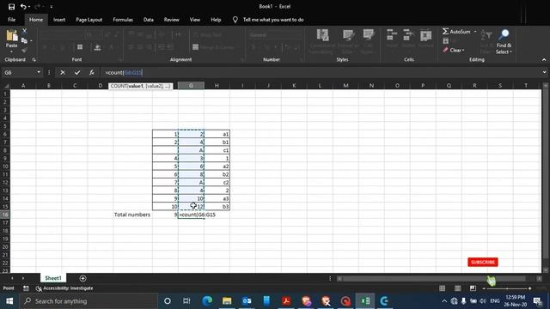Customize Quick Access Toolbar dropdown

click(x=52, y=7)
